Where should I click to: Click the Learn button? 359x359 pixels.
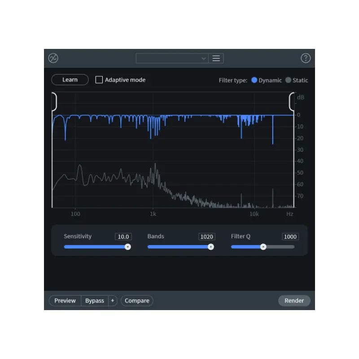pos(70,80)
